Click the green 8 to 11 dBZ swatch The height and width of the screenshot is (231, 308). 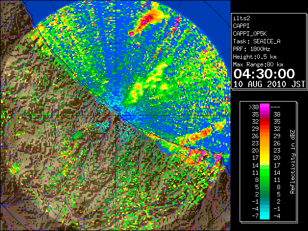(x=265, y=180)
